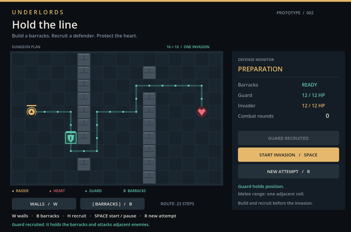Image resolution: width=351 pixels, height=232 pixels.
Task: Click the PROTOTYPE / 002 label
Action: (295, 13)
